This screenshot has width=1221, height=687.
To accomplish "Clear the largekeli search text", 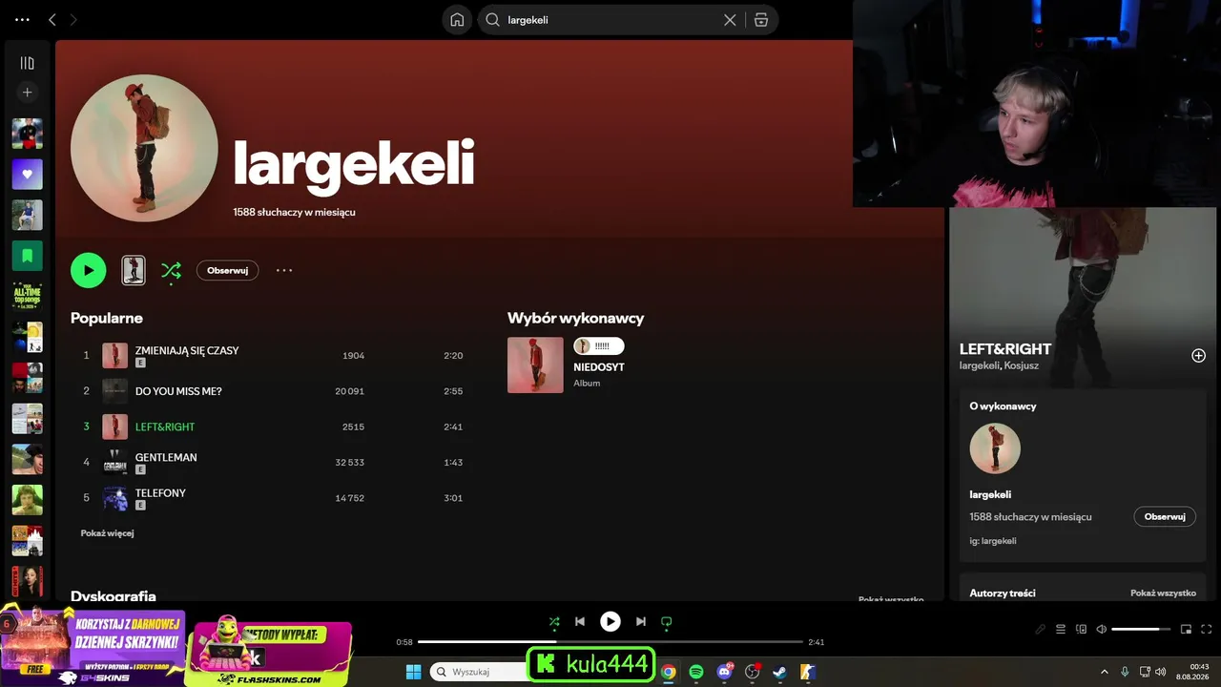I will tap(730, 20).
